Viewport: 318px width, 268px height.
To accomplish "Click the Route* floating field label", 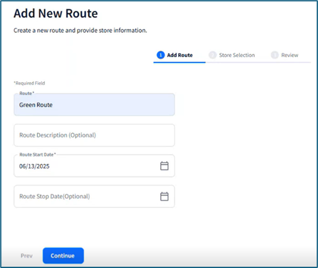I will 27,93.
